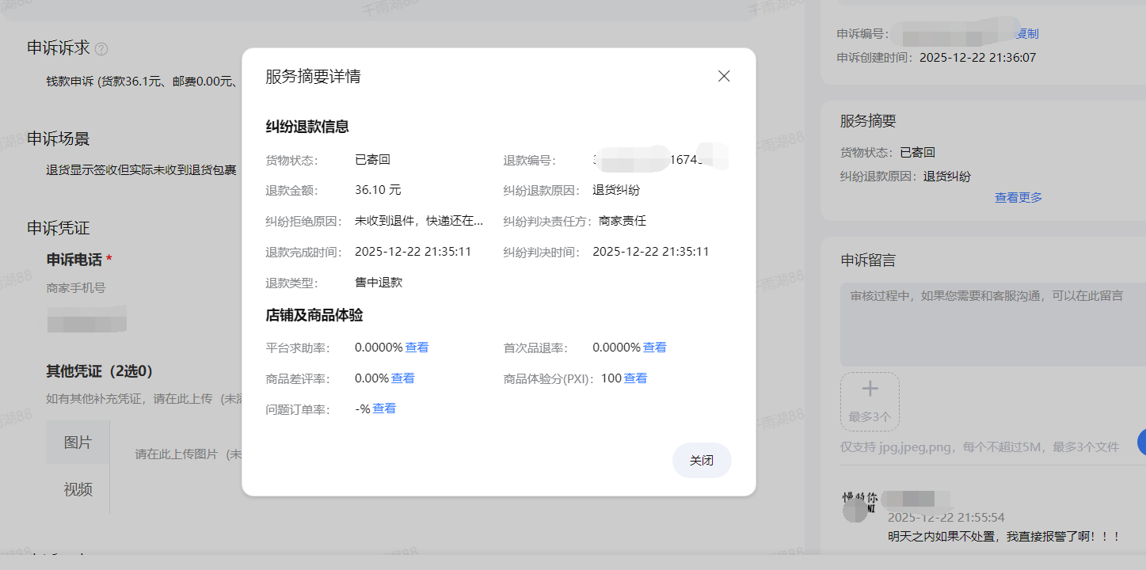Click the blue floating button at right edge
The image size is (1146, 570).
click(1140, 443)
